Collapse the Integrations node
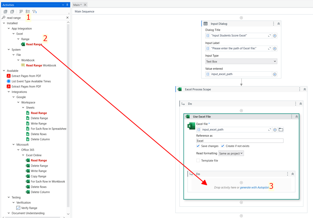313x218 pixels. (9, 92)
